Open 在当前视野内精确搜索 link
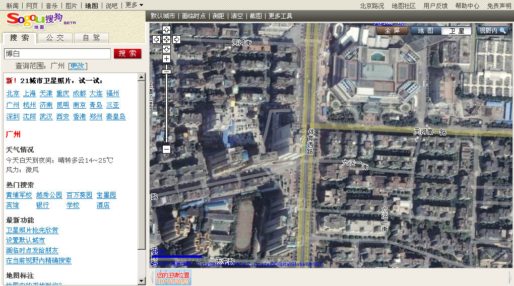 [x=39, y=260]
